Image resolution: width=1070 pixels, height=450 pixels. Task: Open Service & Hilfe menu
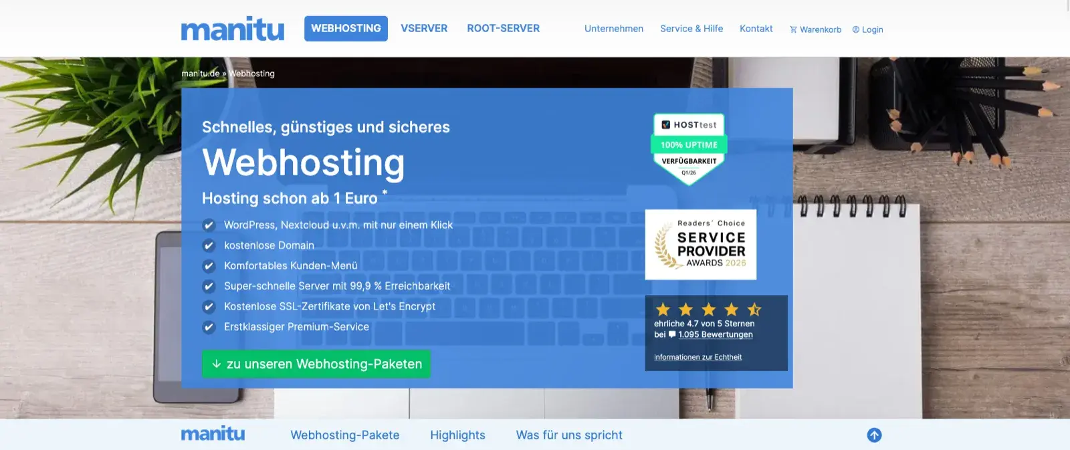click(x=691, y=29)
